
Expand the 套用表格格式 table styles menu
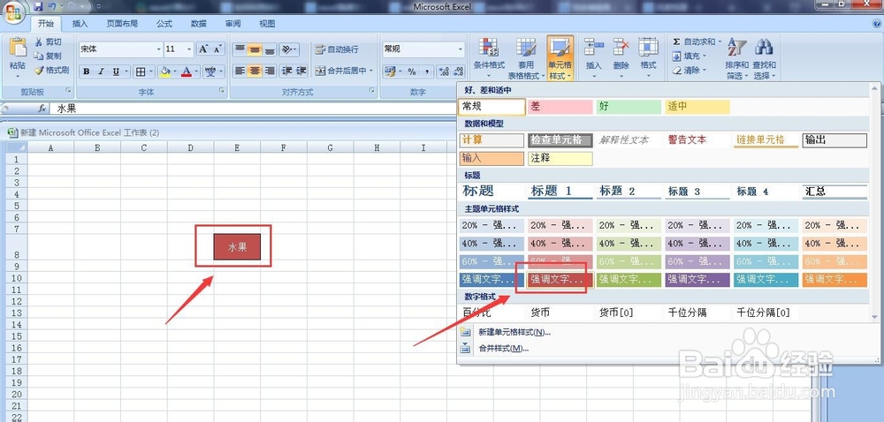pos(525,59)
